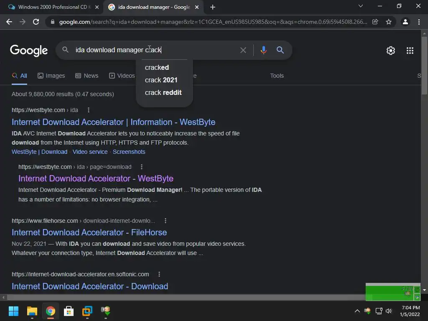The image size is (428, 321).
Task: Click the scroll-down arrow
Action: [424, 290]
